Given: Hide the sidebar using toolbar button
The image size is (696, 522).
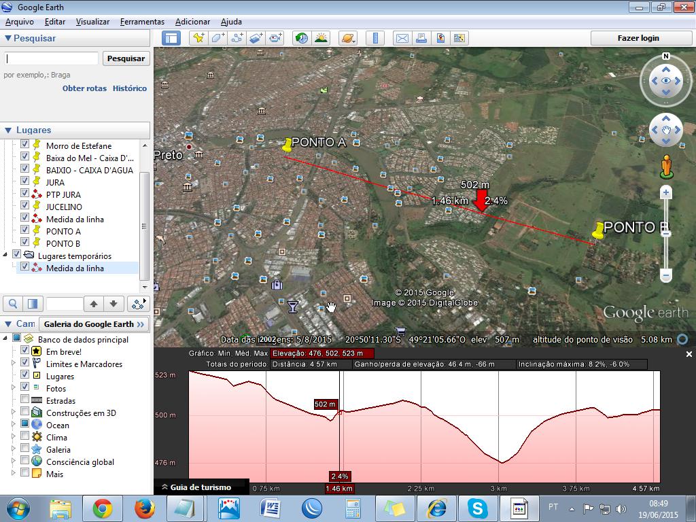Looking at the screenshot, I should coord(171,38).
